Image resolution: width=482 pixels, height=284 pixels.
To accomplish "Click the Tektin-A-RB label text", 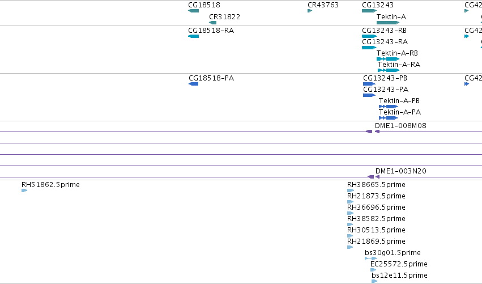I will click(397, 53).
